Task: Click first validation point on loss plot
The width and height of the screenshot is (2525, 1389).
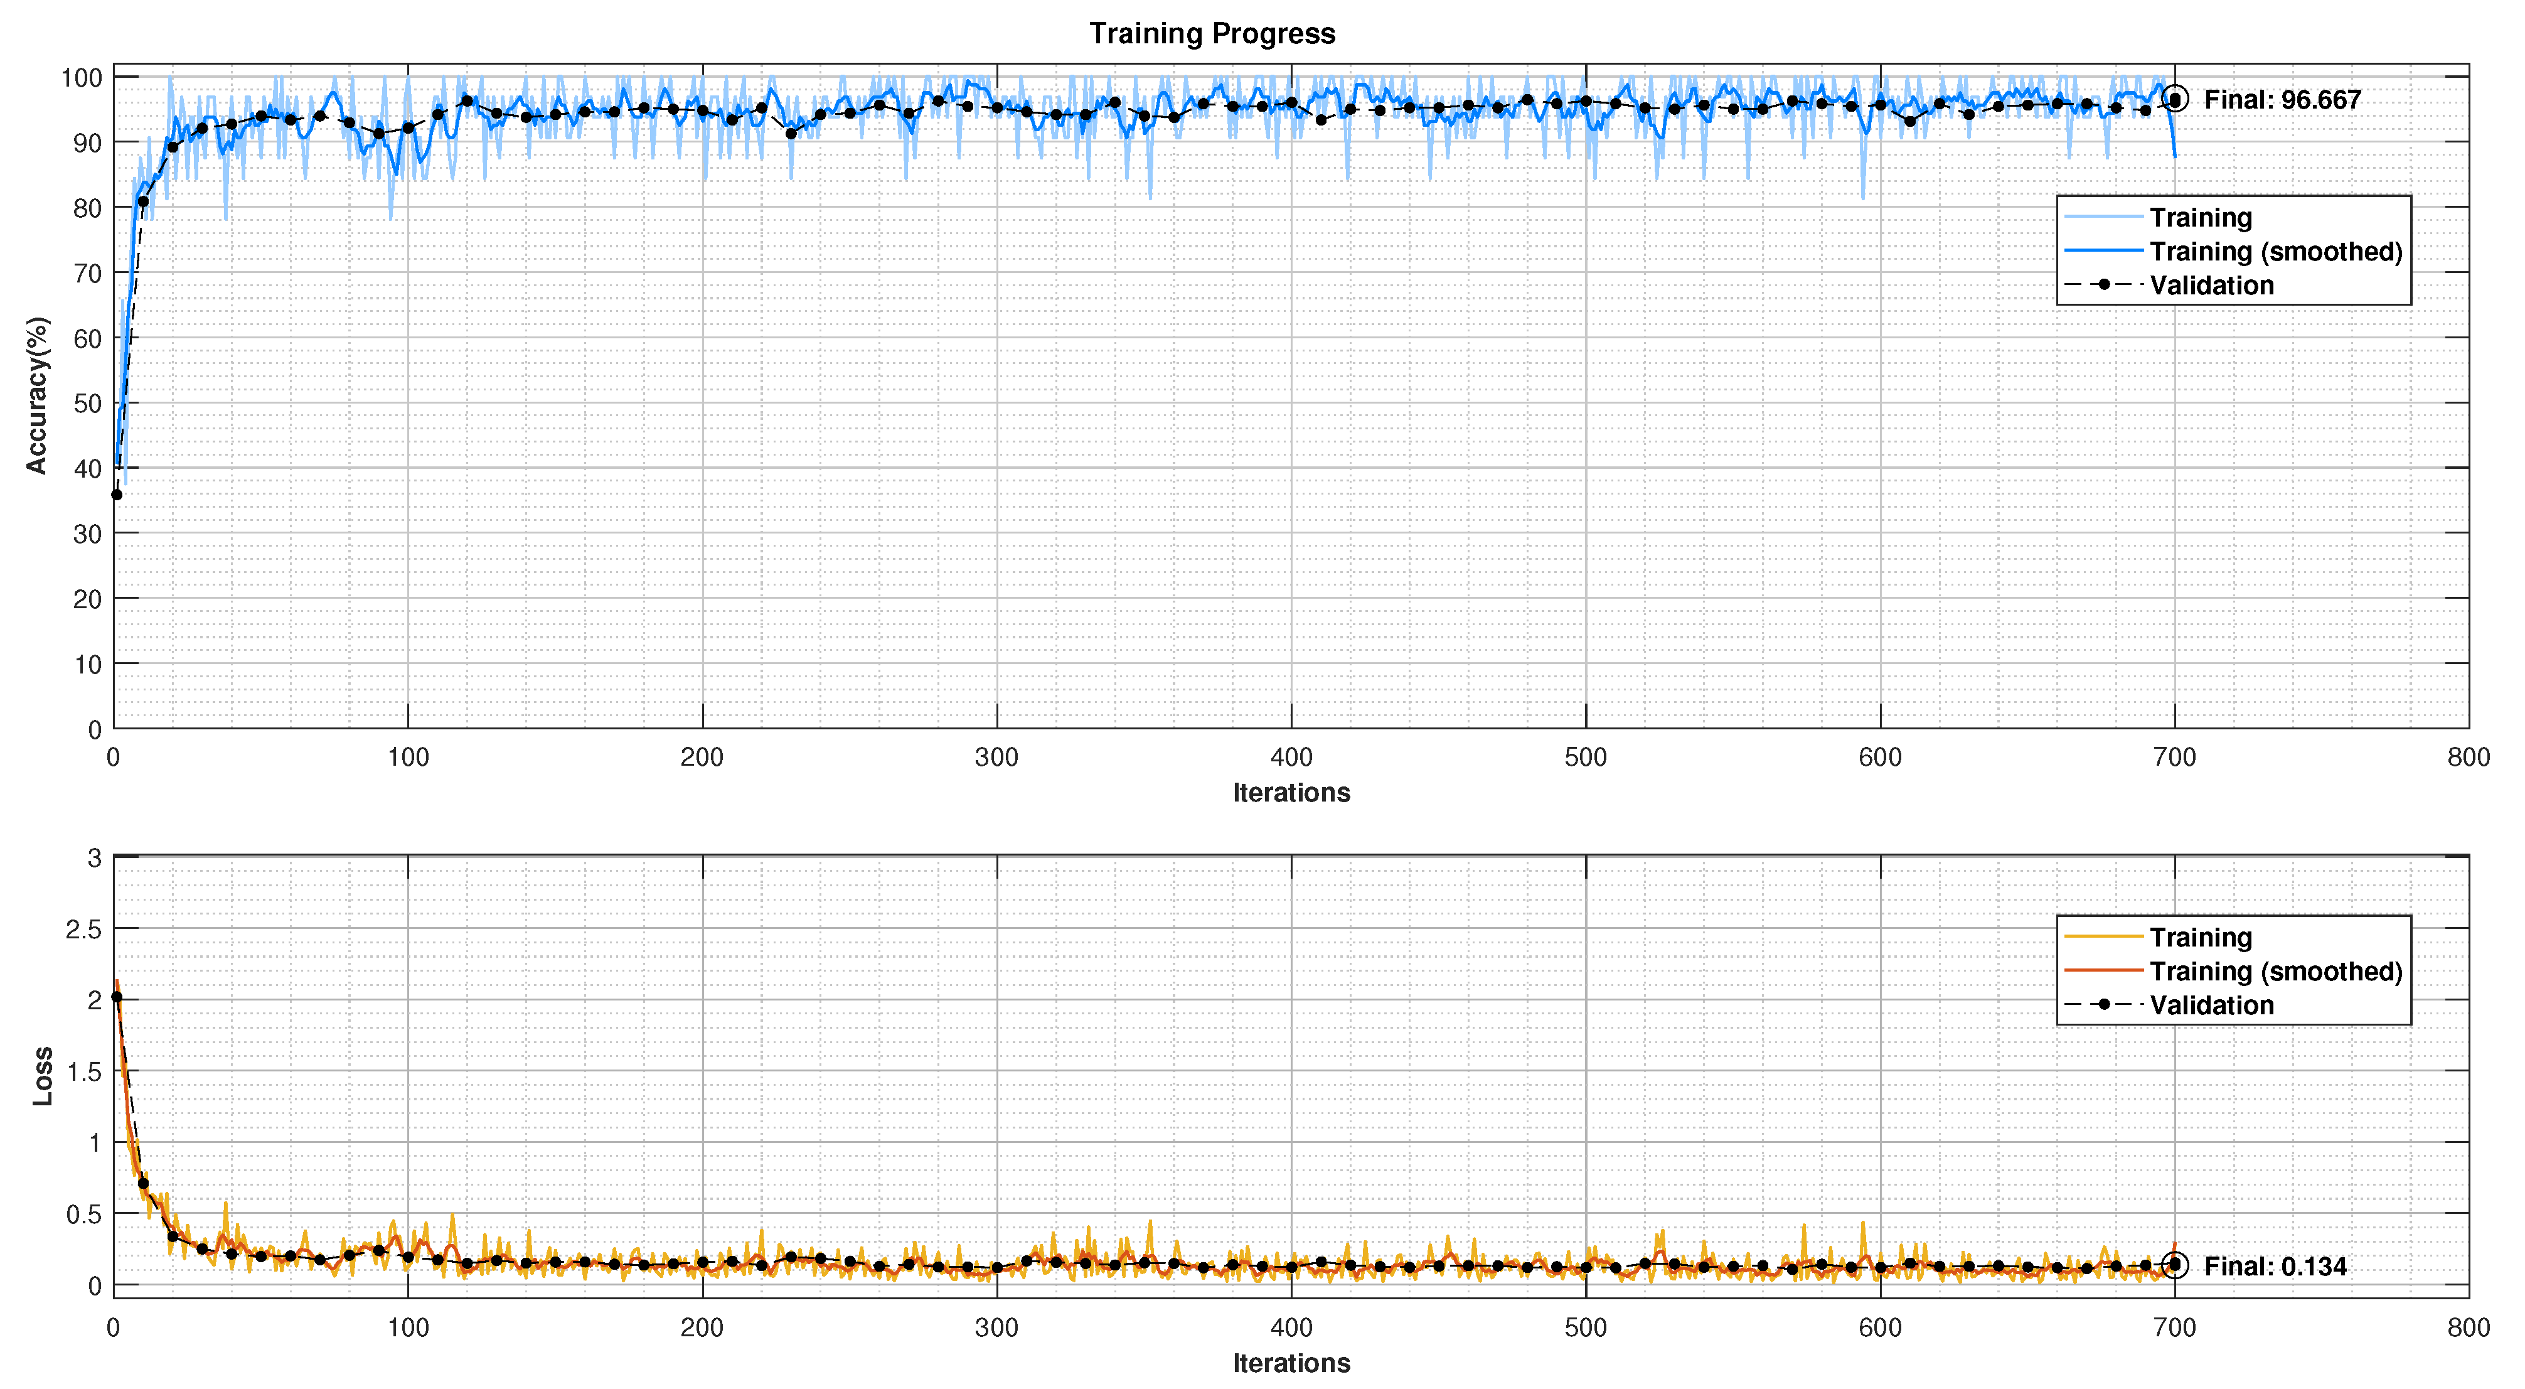Action: pos(117,997)
